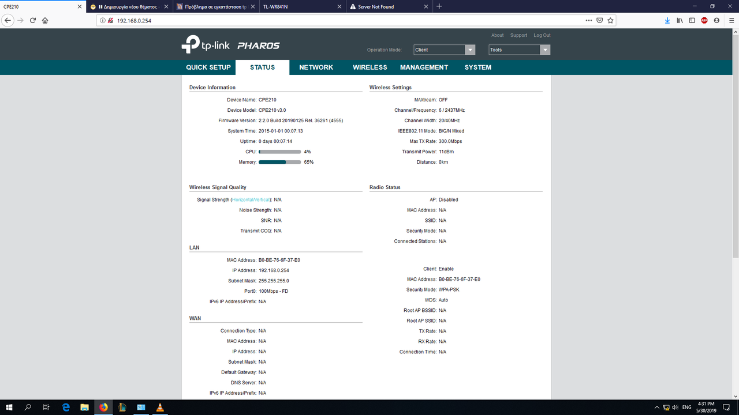Toggle the Firefox sidebar icon

pyautogui.click(x=692, y=20)
